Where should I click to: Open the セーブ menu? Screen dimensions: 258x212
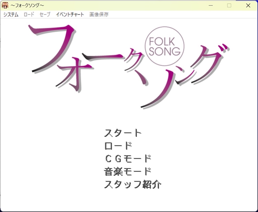click(45, 14)
